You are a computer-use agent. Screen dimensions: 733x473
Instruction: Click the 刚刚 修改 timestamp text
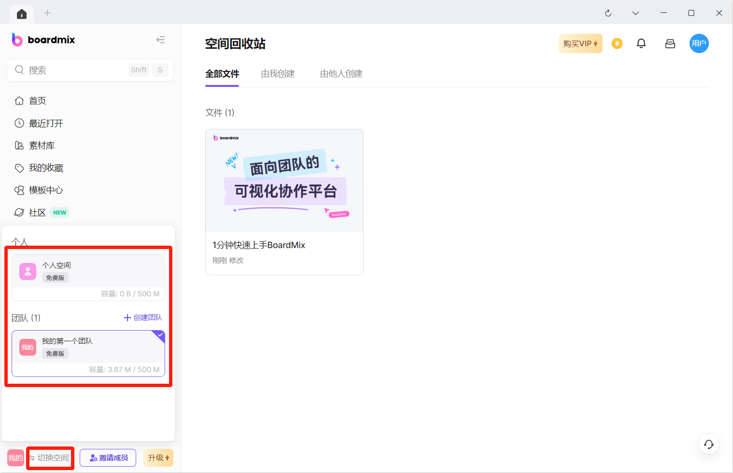pos(228,261)
